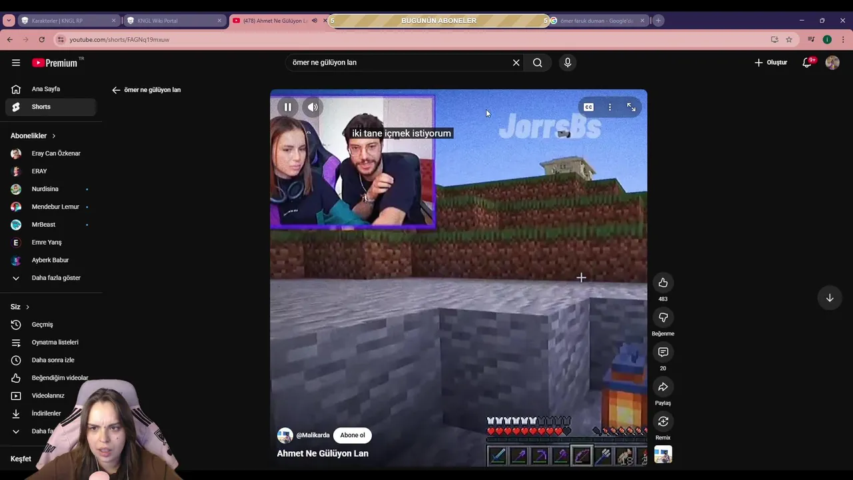Viewport: 853px width, 480px height.
Task: Open Beğendiğim videolar liked videos
Action: (51, 378)
